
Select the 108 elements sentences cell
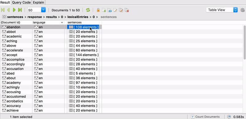click(x=83, y=27)
